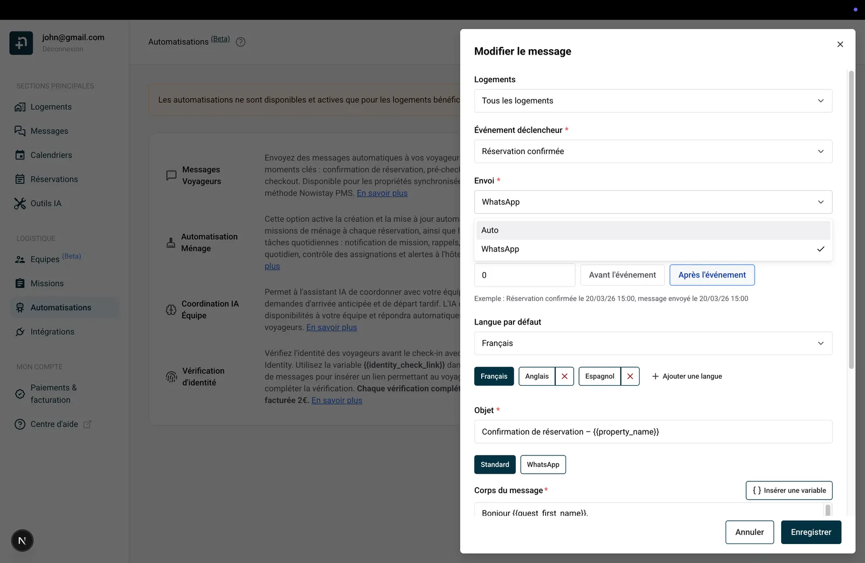Viewport: 865px width, 563px height.
Task: Click the Enregistrer button
Action: pos(811,532)
